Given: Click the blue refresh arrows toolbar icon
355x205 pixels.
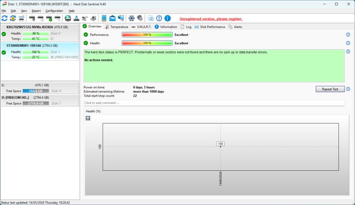Looking at the screenshot, I should click(x=5, y=18).
